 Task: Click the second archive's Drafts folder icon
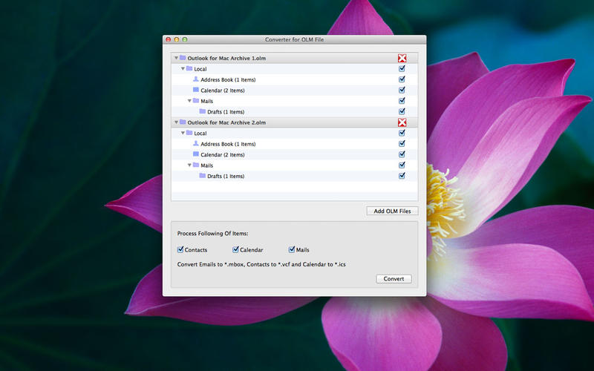[203, 176]
